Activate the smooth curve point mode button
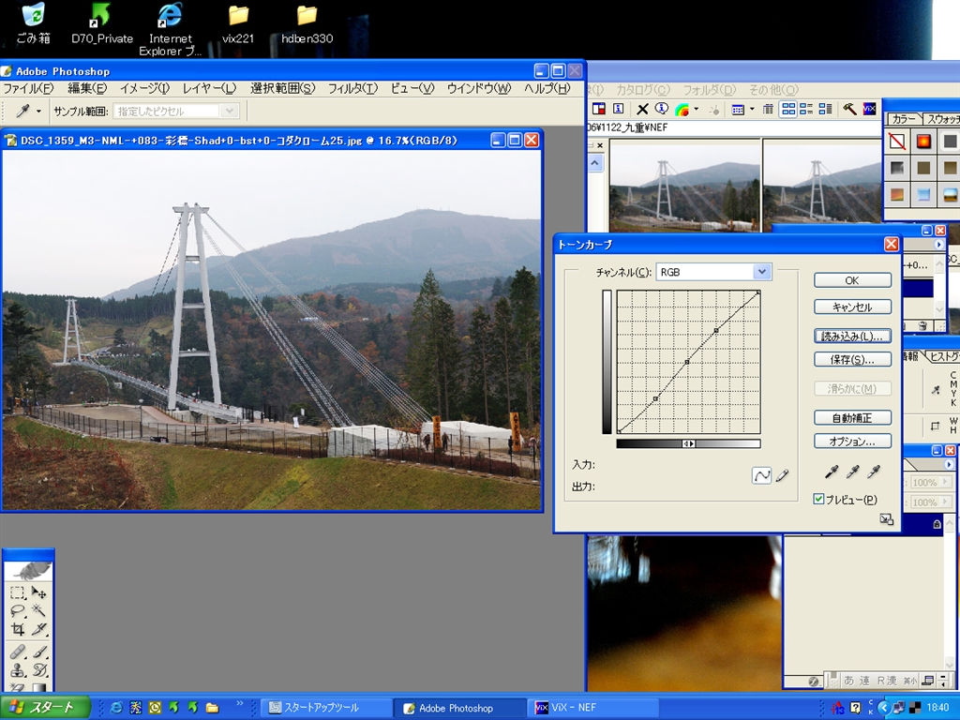This screenshot has height=720, width=960. 761,476
